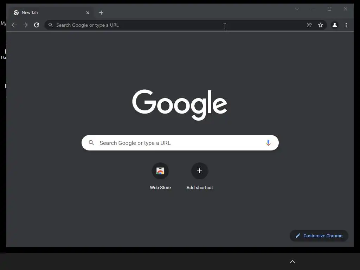Maximize the Chrome window
The height and width of the screenshot is (270, 360).
click(329, 9)
